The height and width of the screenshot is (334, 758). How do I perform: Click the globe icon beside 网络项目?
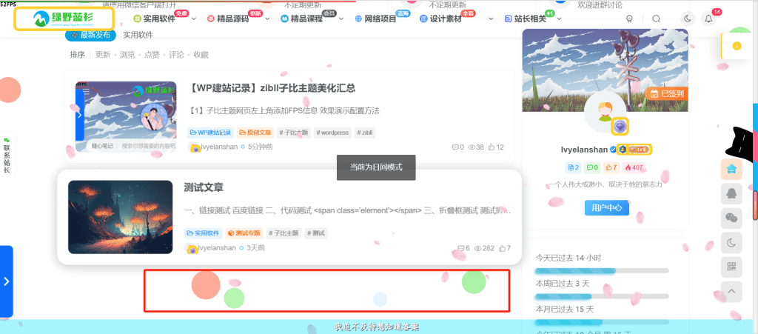358,19
